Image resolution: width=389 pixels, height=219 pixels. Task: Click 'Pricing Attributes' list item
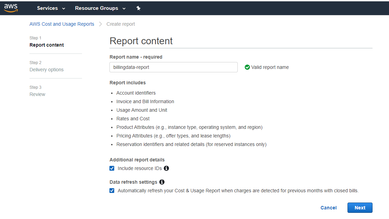pyautogui.click(x=174, y=136)
